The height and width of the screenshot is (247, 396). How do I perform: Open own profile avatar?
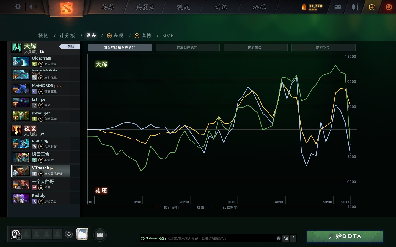[x=82, y=234]
